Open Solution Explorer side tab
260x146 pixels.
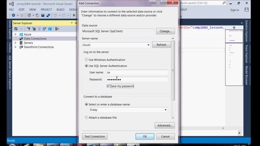[247, 31]
